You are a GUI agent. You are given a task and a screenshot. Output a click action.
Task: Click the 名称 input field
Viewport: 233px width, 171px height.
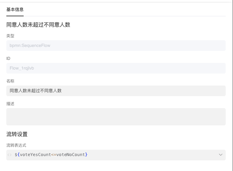116,90
